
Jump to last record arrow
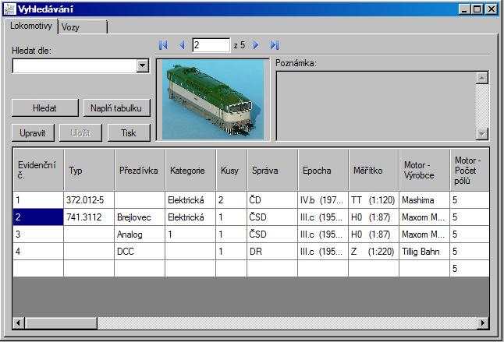(x=274, y=46)
